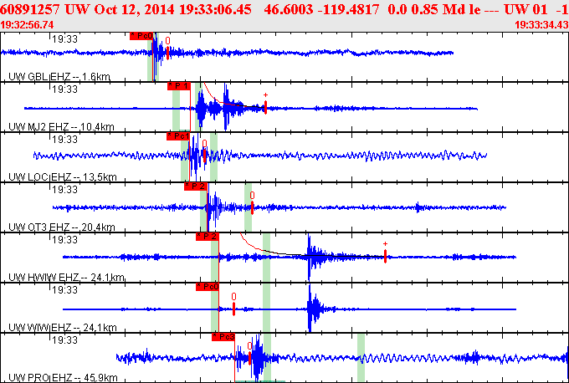
Task: Click the '19:33' time tick label on the GBL trace
Action: coord(65,38)
